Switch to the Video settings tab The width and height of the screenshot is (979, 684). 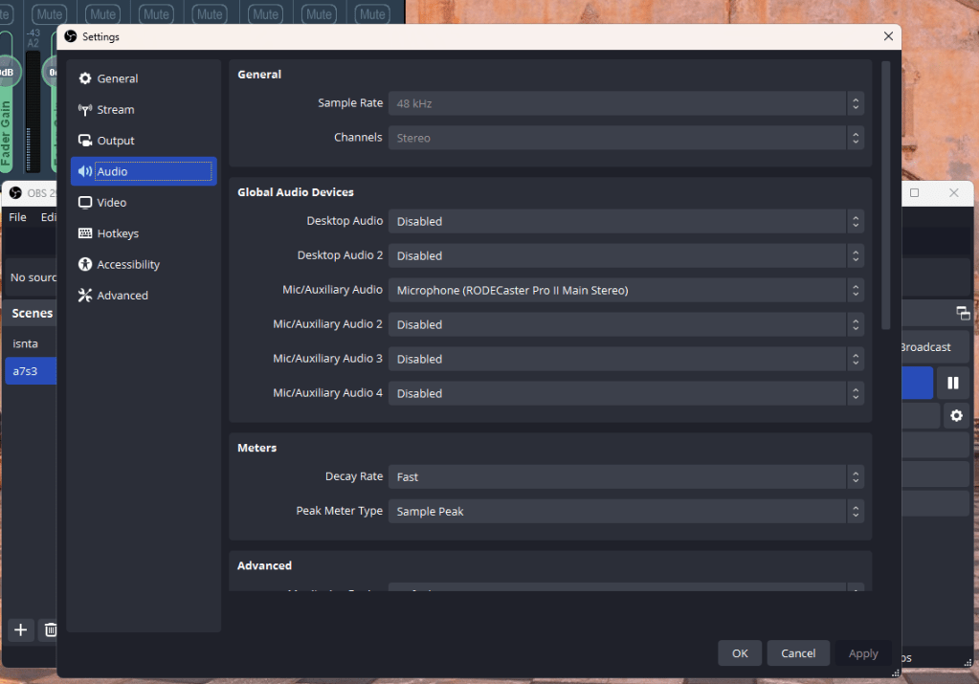pos(144,202)
